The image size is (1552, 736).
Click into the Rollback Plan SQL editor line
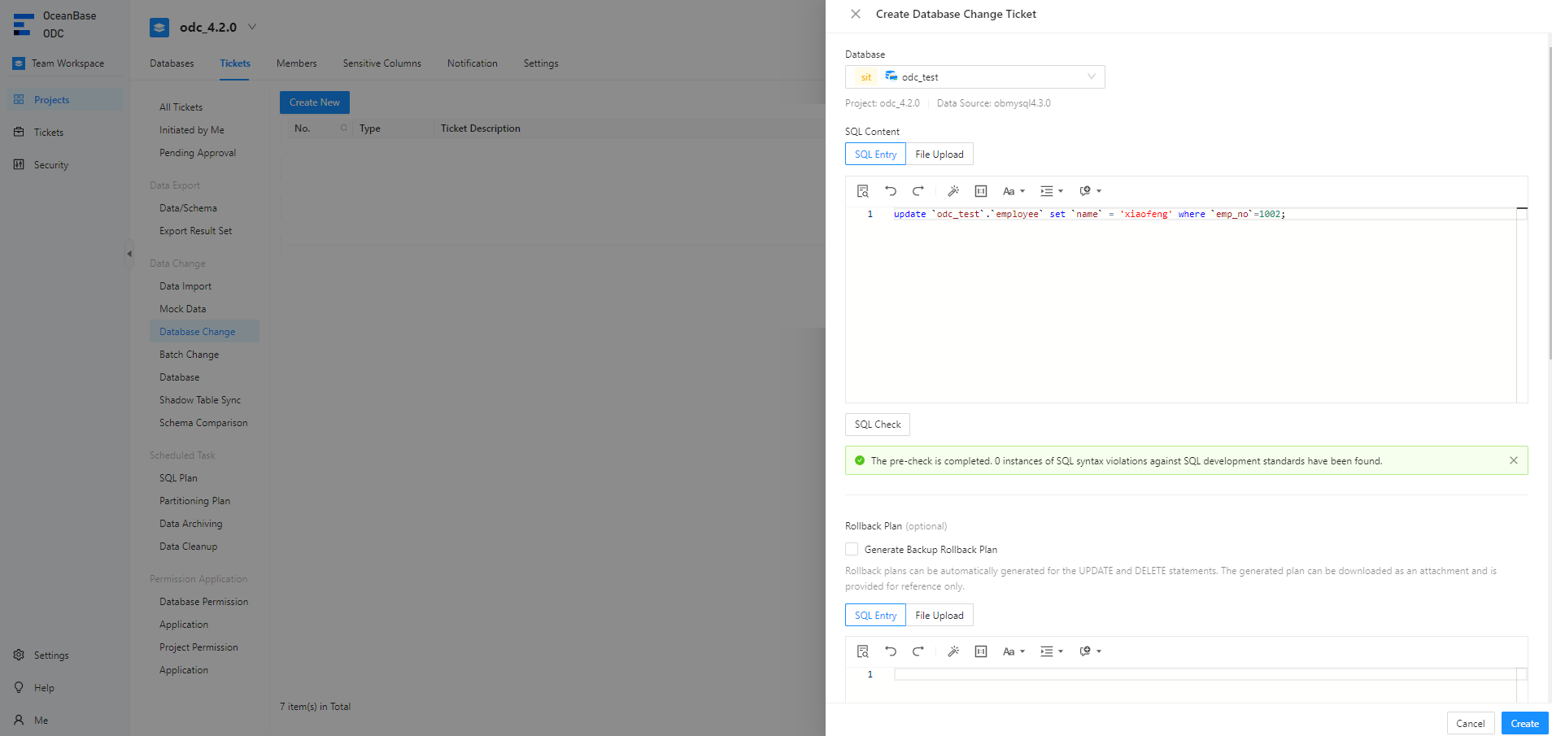[1204, 674]
